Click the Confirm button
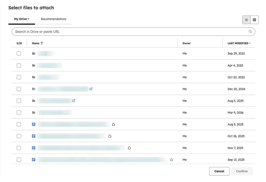266x182 pixels. (242, 171)
